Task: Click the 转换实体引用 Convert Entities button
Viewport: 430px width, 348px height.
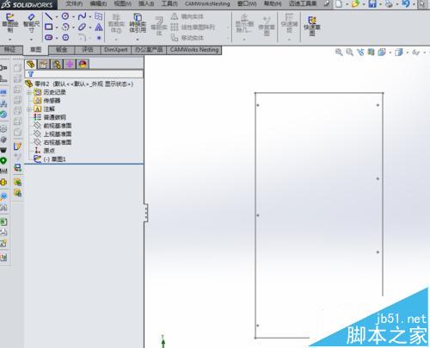Action: click(138, 23)
